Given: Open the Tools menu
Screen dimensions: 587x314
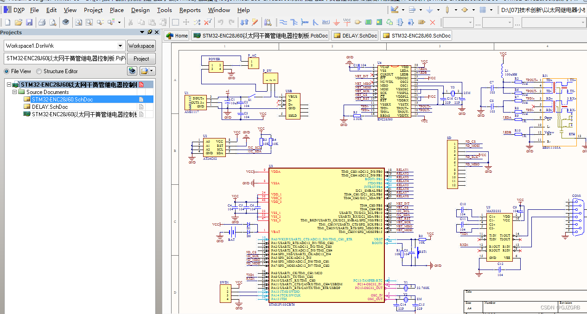Looking at the screenshot, I should point(164,10).
